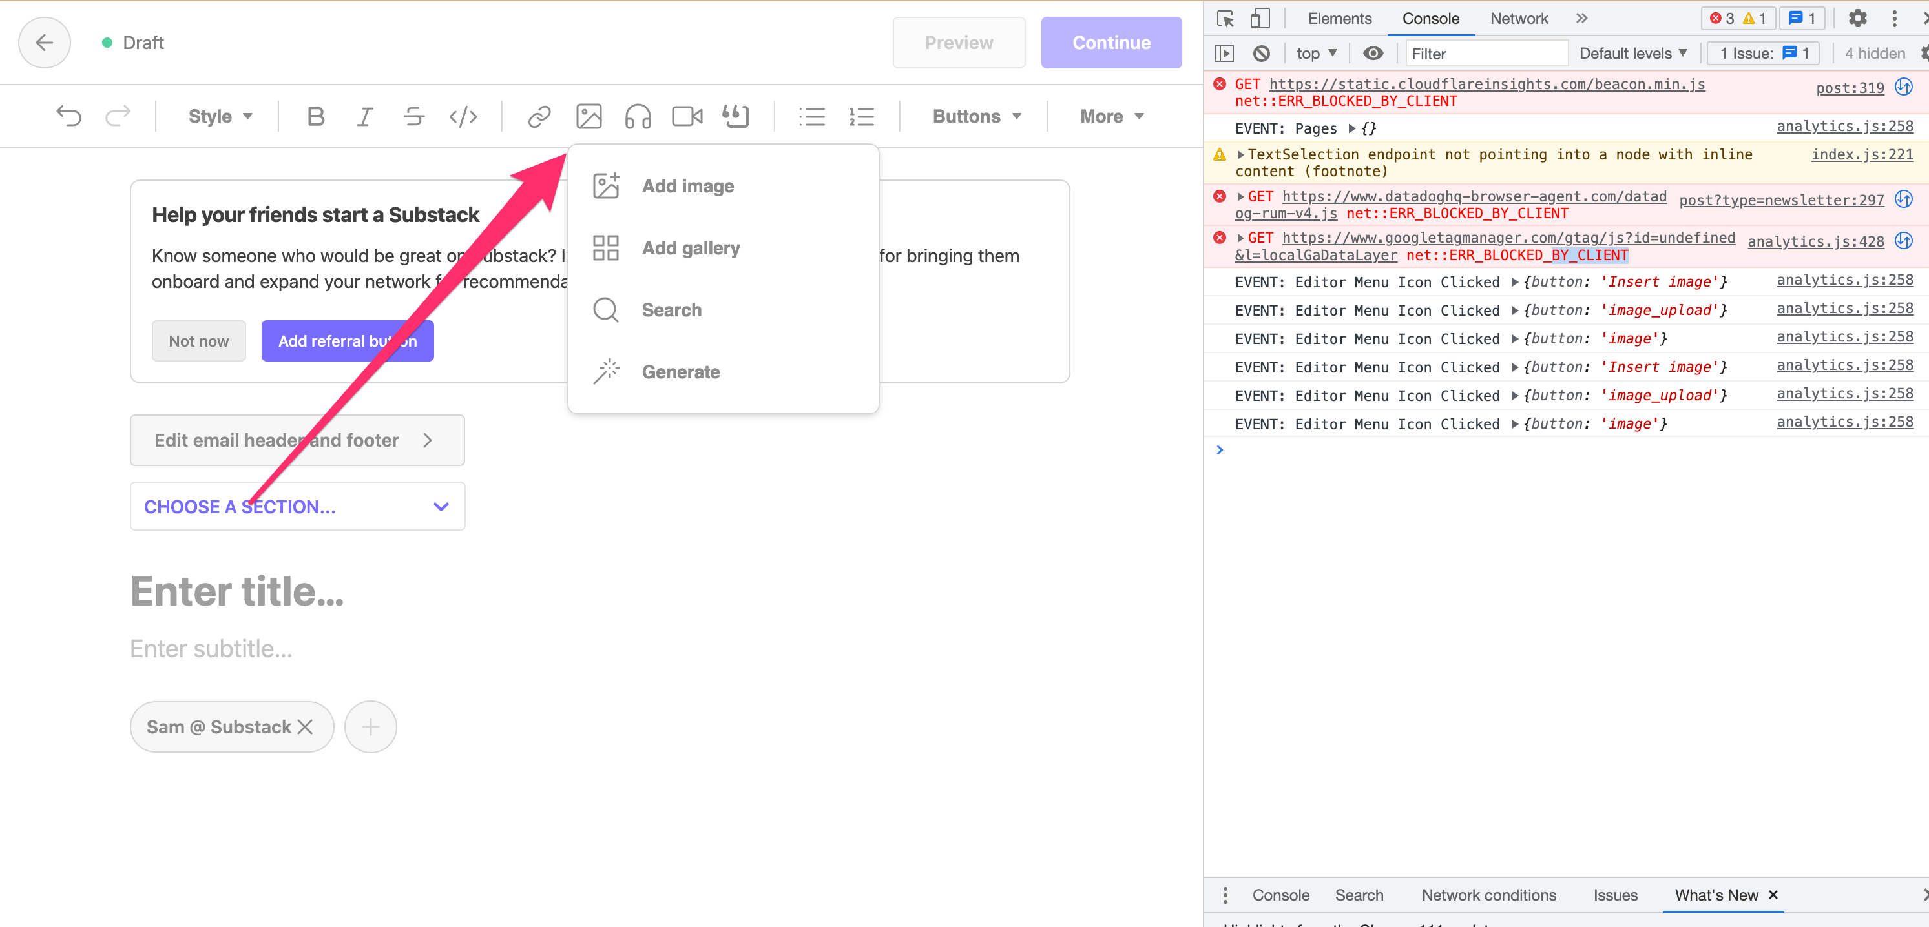
Task: Create a bulleted list
Action: 812,116
